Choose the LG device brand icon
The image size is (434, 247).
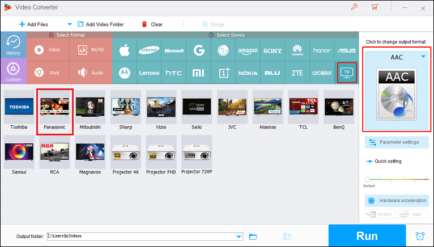click(x=223, y=50)
